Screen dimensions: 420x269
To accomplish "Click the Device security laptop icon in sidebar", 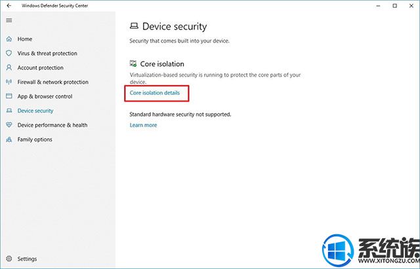I will pos(9,111).
